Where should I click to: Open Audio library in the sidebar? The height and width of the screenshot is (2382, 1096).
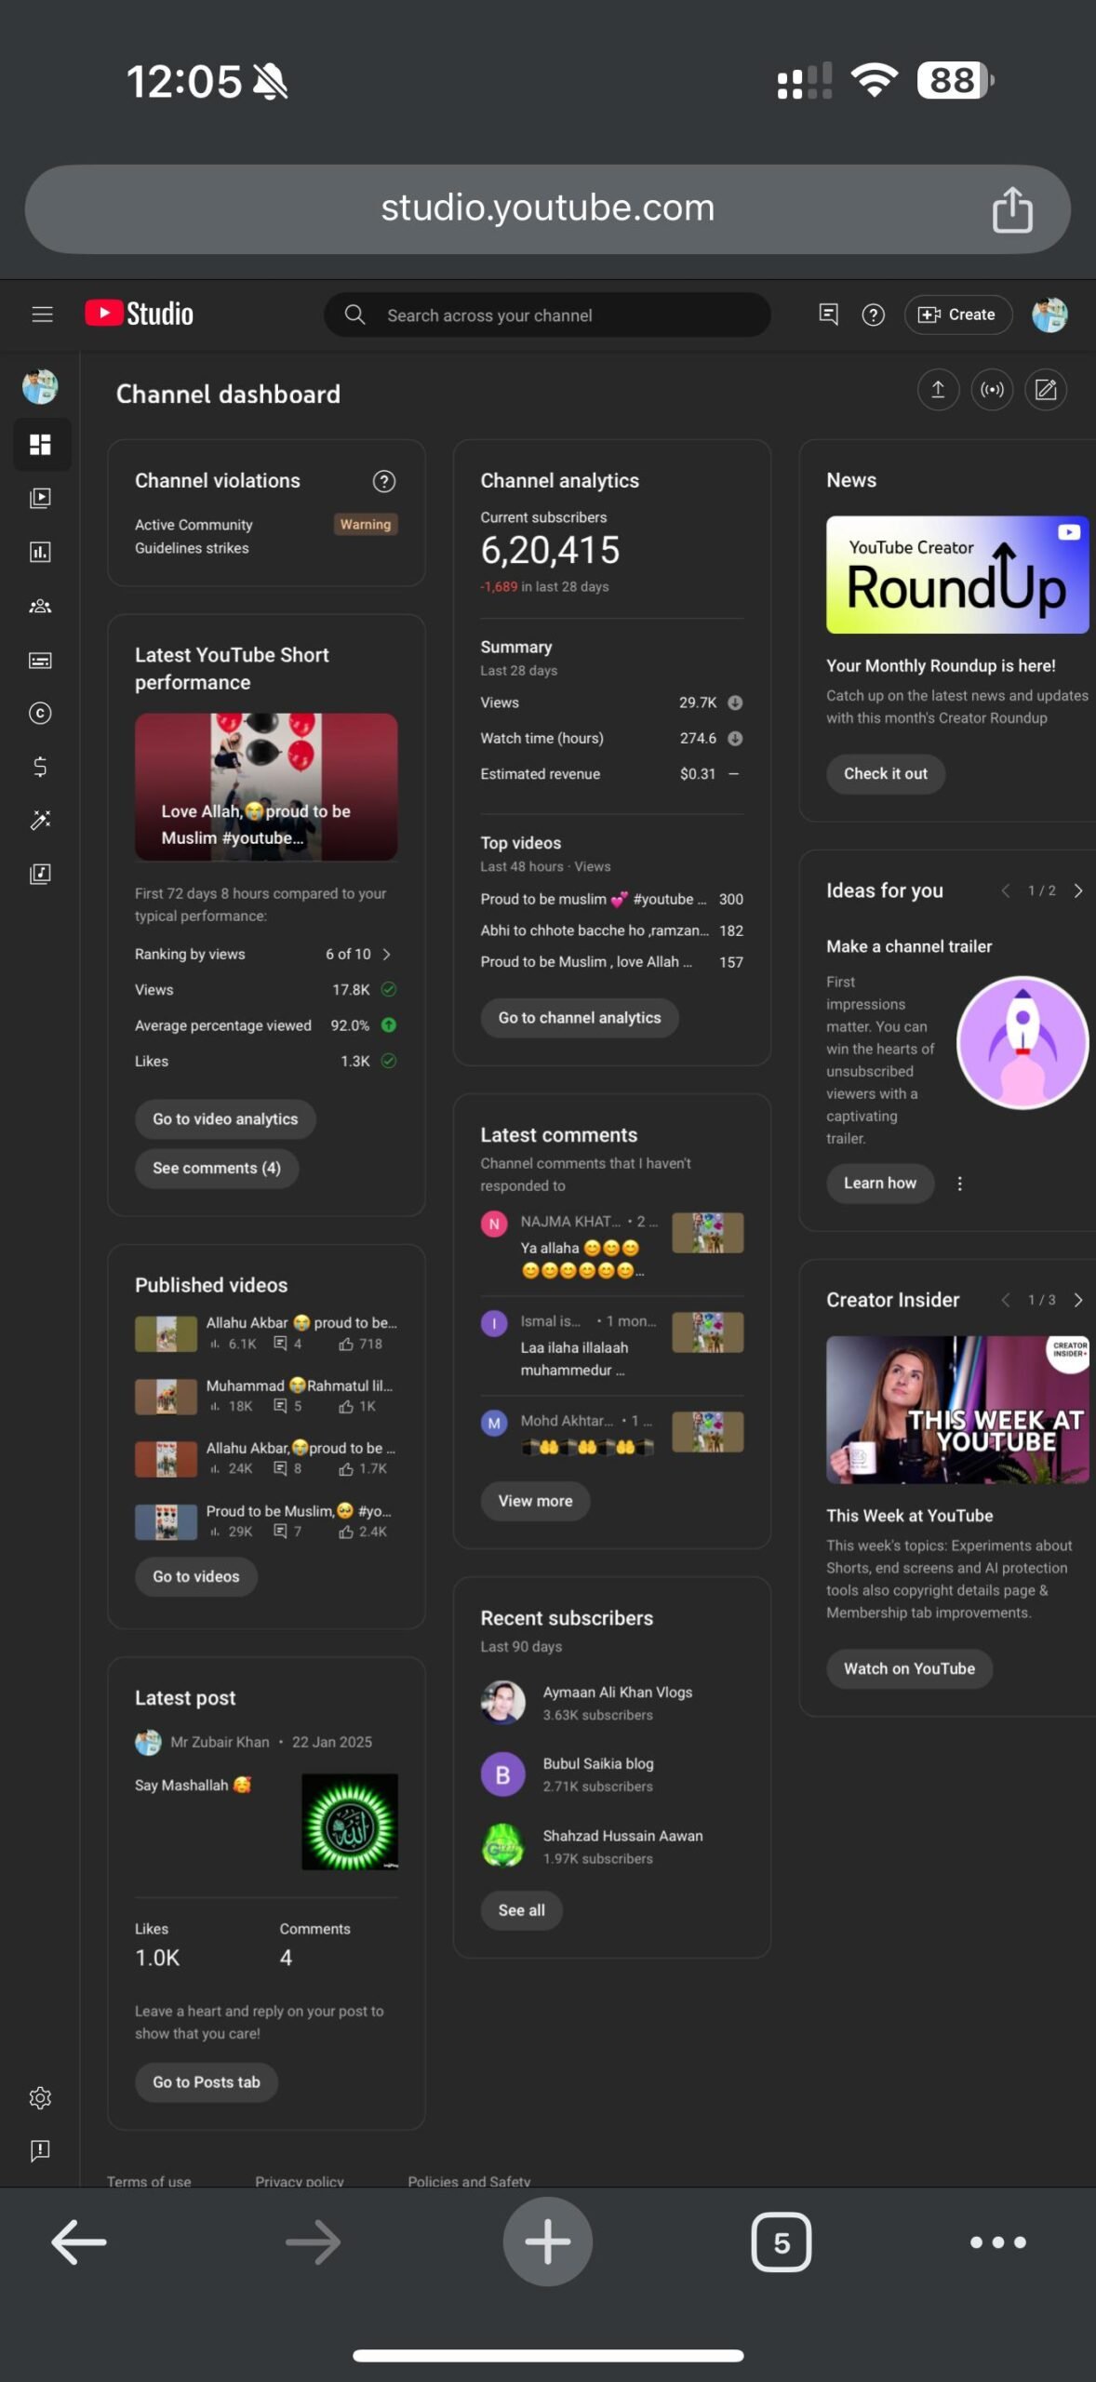40,874
